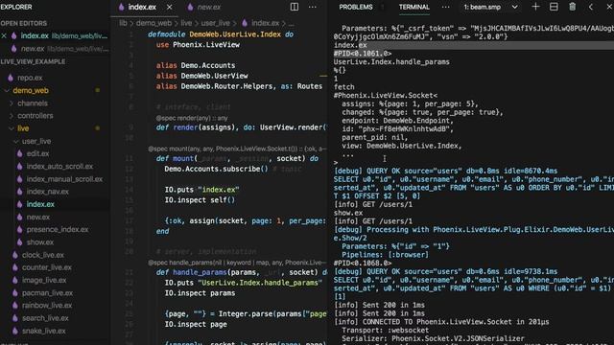The image size is (614, 345).
Task: Close index.ex in Open Editors list
Action: point(4,36)
